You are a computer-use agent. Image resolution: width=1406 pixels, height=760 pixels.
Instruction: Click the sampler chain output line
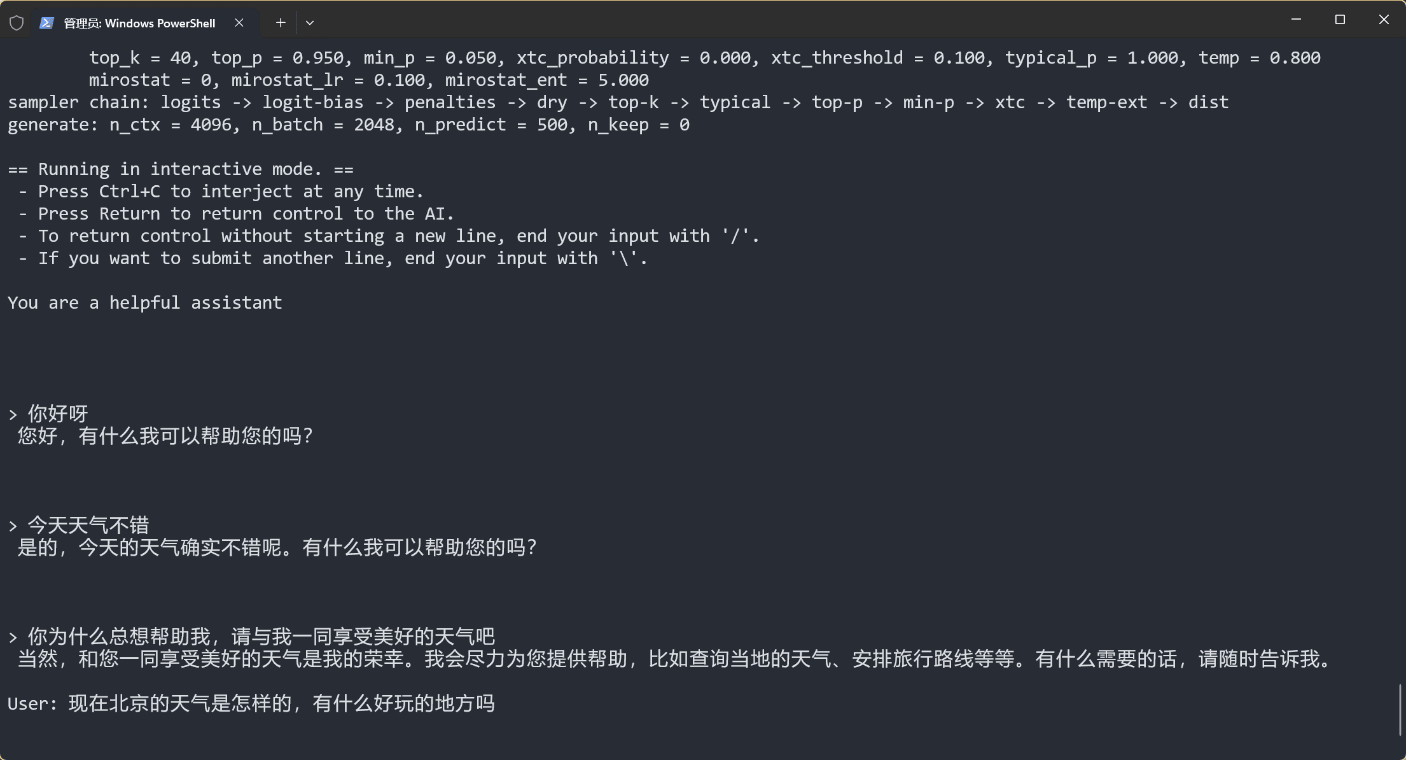617,102
